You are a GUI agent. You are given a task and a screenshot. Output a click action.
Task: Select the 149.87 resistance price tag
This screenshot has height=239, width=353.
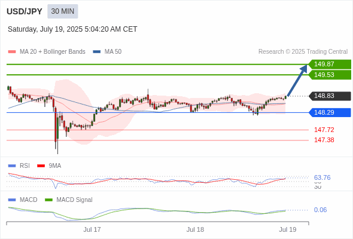[330, 64]
